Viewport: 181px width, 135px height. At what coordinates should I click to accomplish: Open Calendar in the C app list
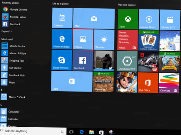click(9, 119)
